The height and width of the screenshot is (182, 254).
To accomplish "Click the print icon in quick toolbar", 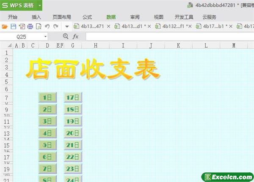I will [x=30, y=26].
